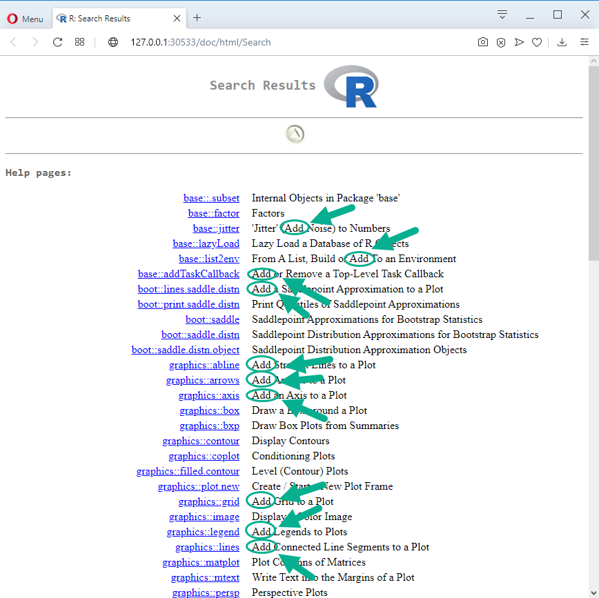Open the graphics::persp link
The image size is (599, 598).
pyautogui.click(x=206, y=592)
